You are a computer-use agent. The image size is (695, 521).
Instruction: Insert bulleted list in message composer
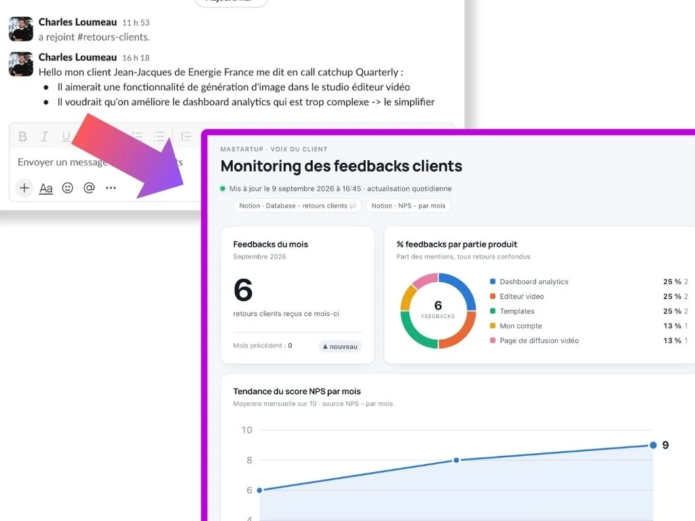[x=159, y=136]
